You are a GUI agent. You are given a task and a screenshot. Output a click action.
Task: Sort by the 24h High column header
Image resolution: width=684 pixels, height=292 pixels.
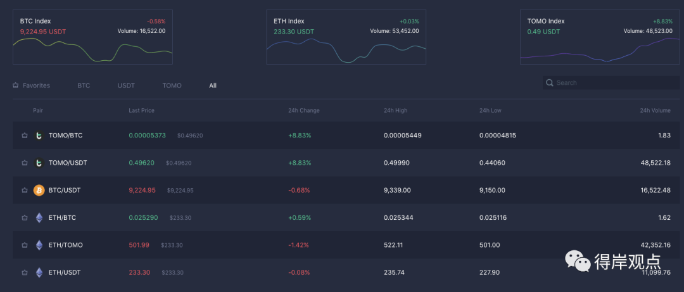(x=396, y=110)
